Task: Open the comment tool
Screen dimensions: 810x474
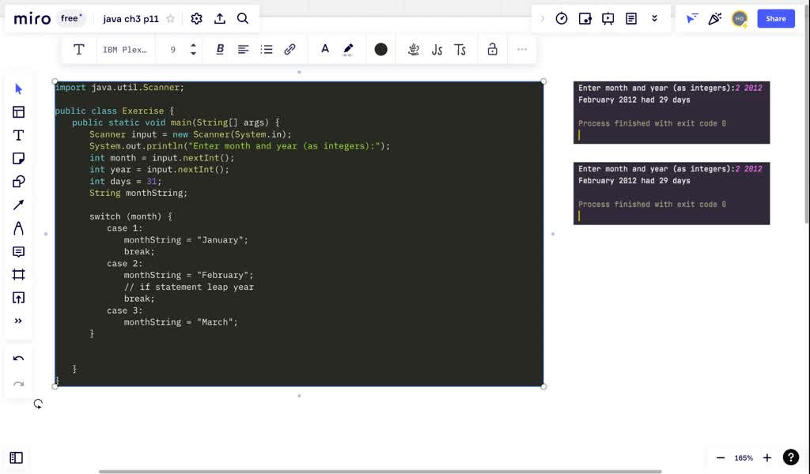Action: (18, 251)
